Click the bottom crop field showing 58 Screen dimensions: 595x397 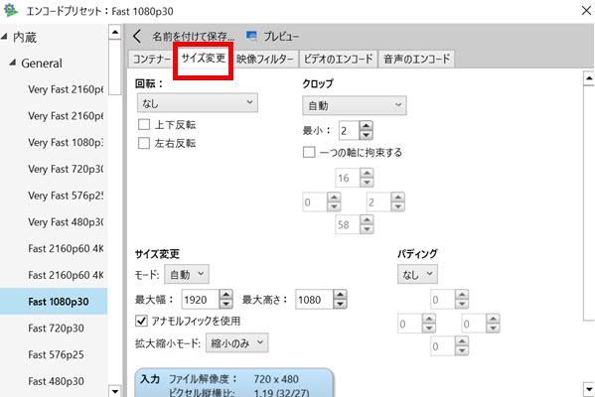348,224
